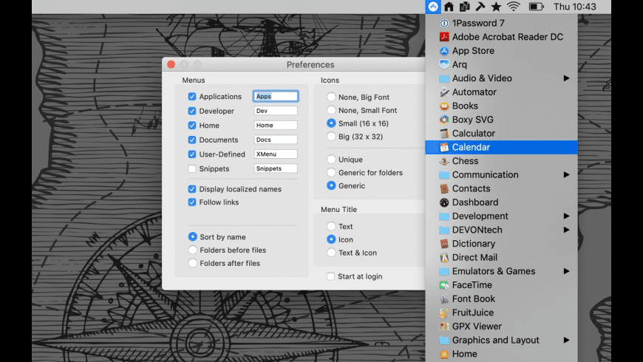Choose Folders before files sorting

[x=193, y=250]
